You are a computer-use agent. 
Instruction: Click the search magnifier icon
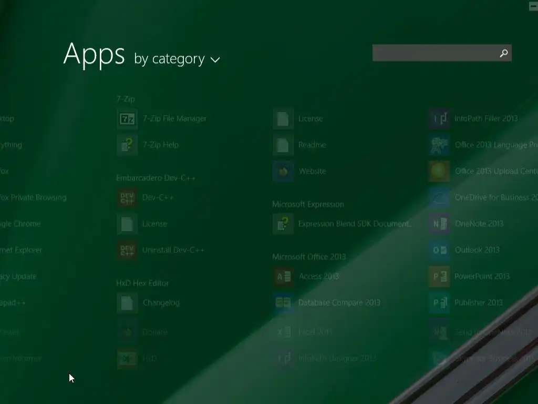click(x=504, y=53)
